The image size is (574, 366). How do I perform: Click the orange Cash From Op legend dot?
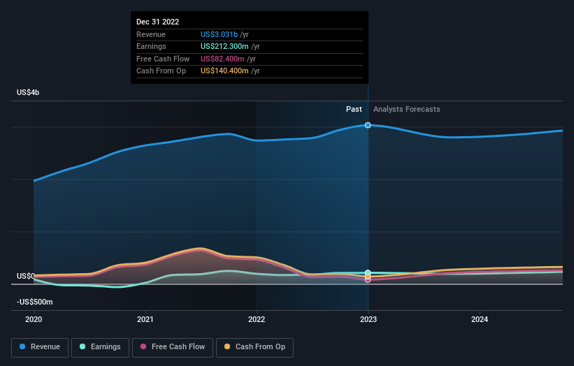[x=227, y=346]
